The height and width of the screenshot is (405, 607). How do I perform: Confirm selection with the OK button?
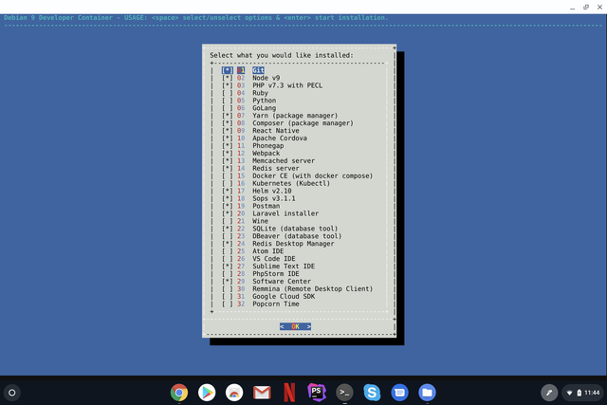[295, 326]
